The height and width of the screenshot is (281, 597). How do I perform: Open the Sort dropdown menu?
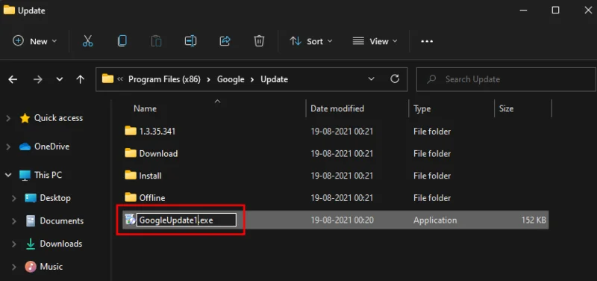tap(310, 41)
